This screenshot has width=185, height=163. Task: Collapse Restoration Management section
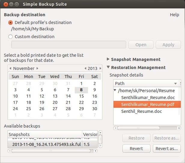pyautogui.click(x=108, y=67)
